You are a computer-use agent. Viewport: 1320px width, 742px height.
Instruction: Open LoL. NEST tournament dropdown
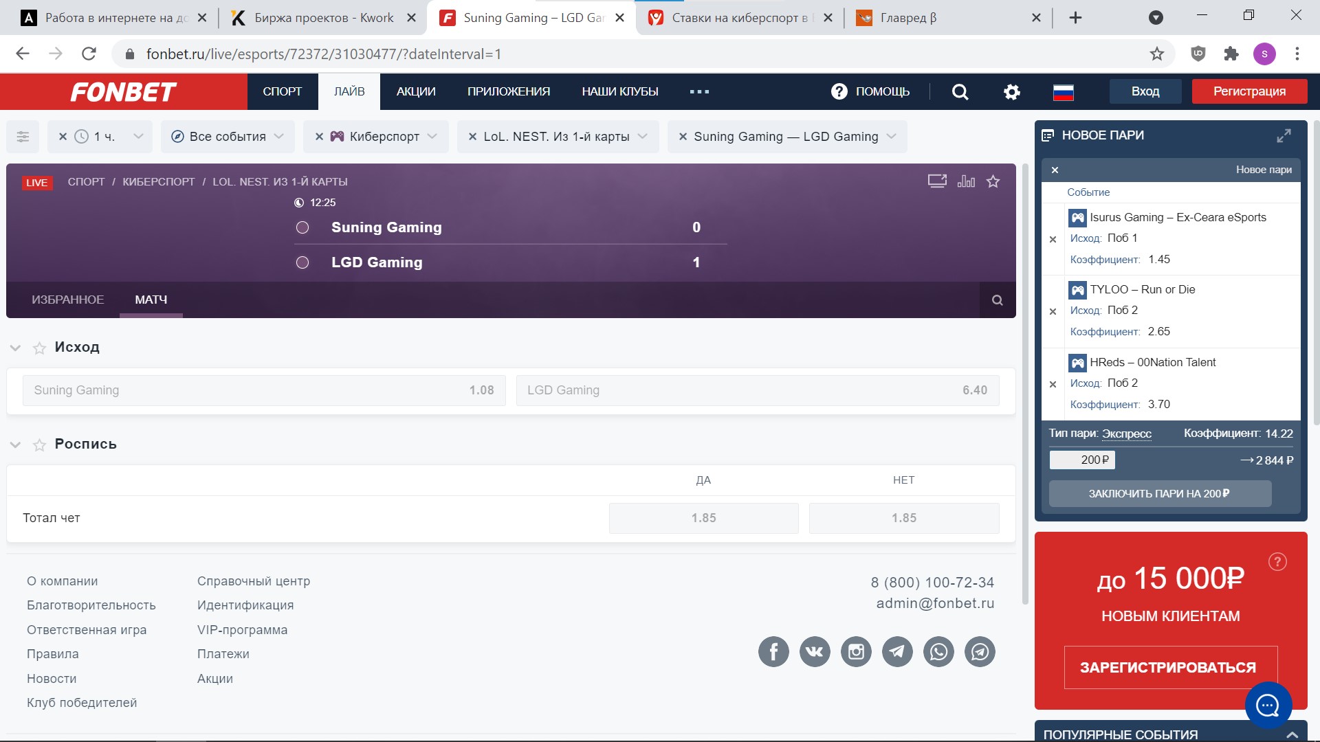(642, 136)
